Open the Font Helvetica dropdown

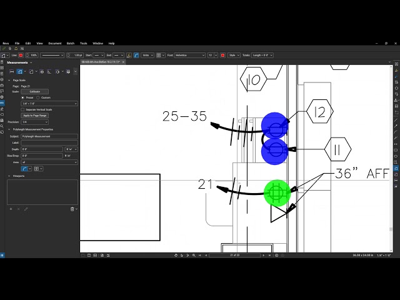[x=190, y=56]
